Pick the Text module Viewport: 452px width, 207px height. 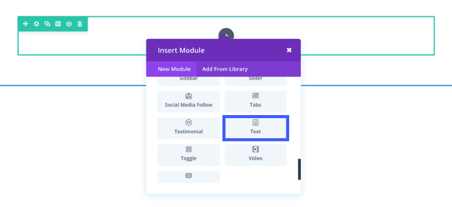click(255, 128)
